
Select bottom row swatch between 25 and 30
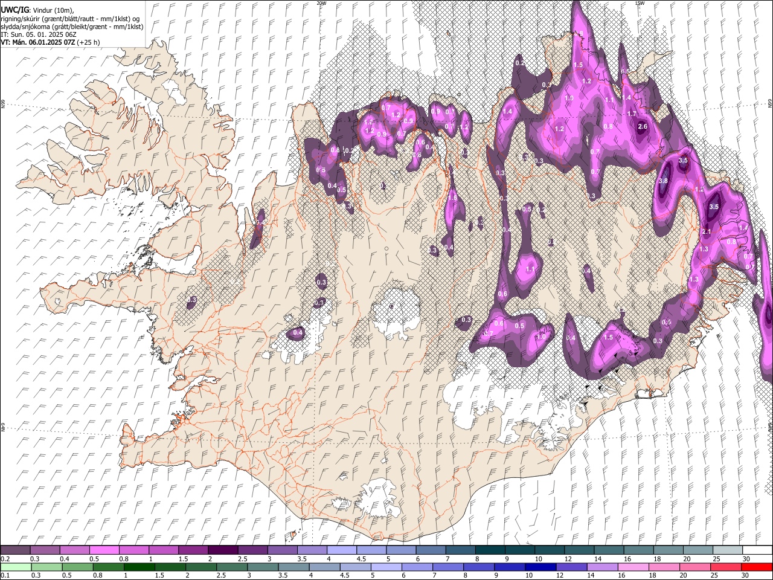pyautogui.click(x=726, y=567)
